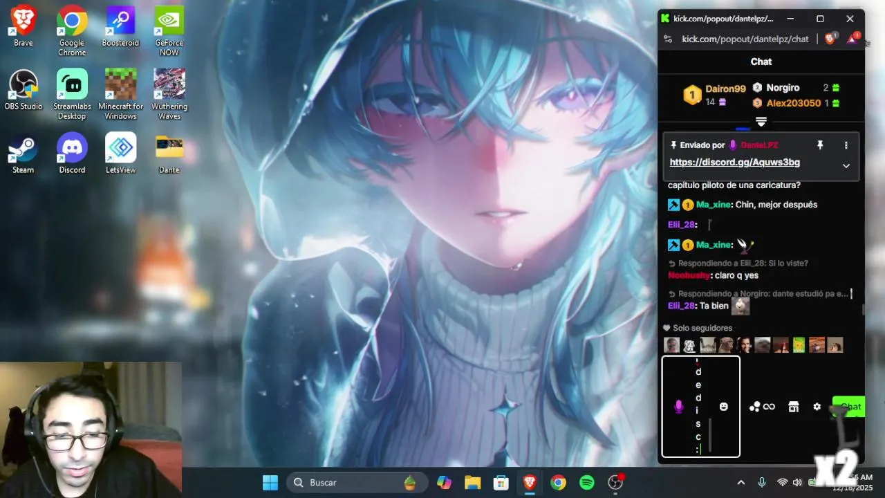Screen dimensions: 885x498
Task: Open the site settings icon in the address bar
Action: point(667,39)
